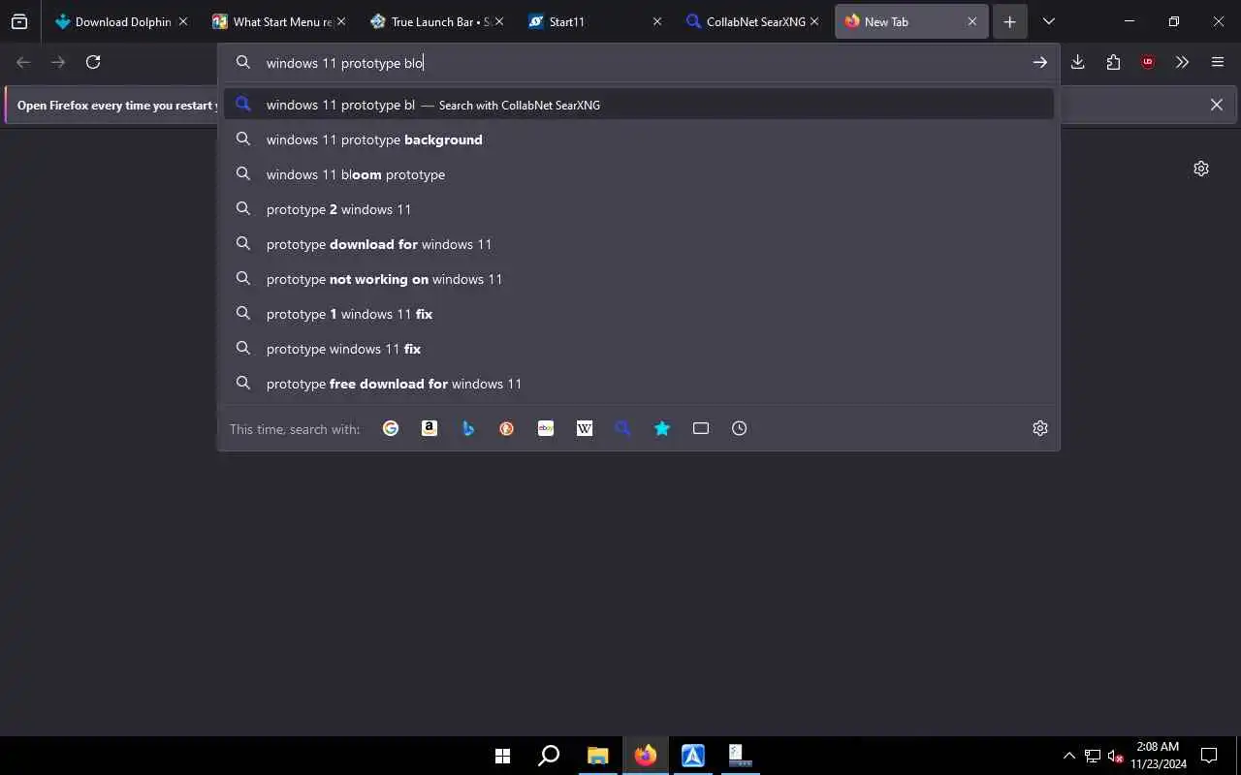1241x775 pixels.
Task: Select suggestion 'prototype windows 11 fix'
Action: (639, 349)
